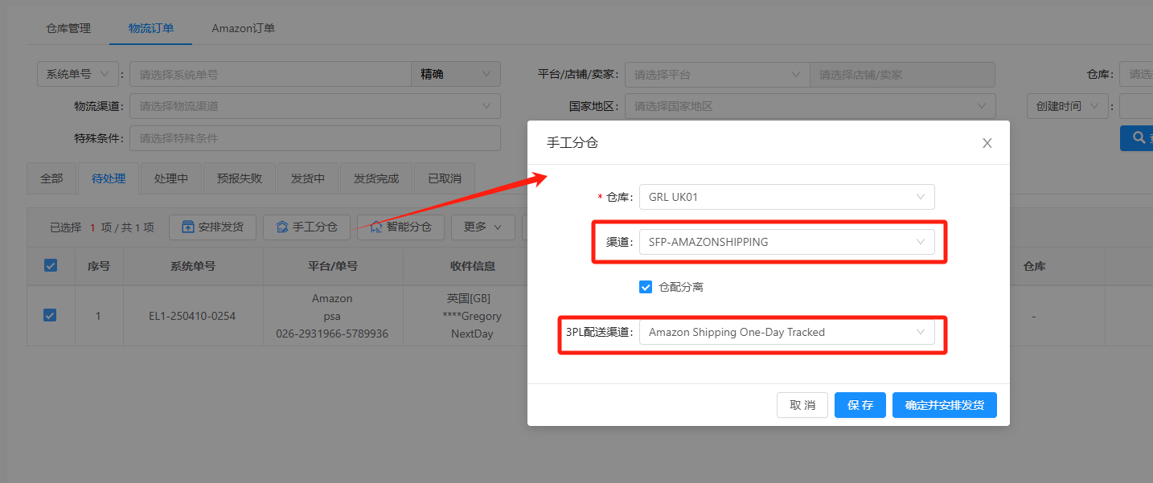Image resolution: width=1153 pixels, height=483 pixels.
Task: Click Amazon order 026-2931966-5789936
Action: point(332,334)
